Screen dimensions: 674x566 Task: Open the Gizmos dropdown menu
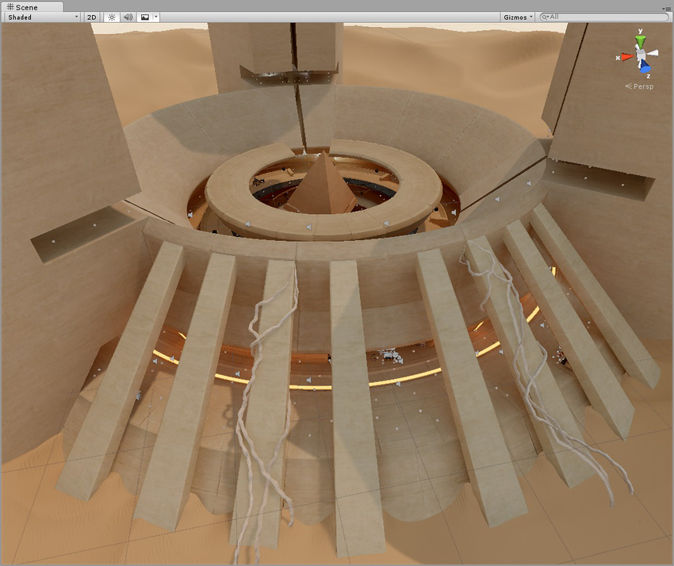(516, 17)
